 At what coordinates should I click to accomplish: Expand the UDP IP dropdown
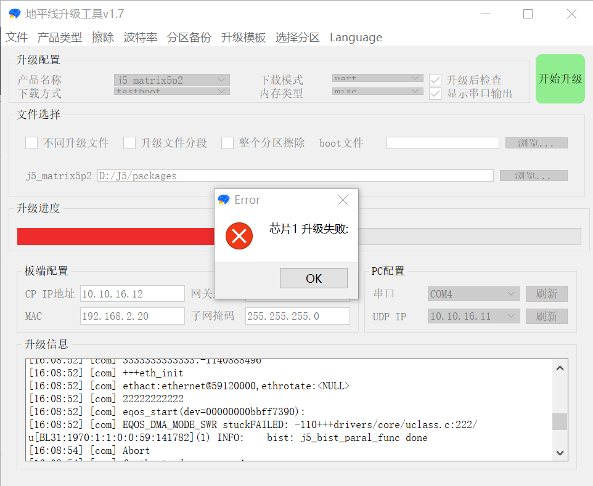click(x=473, y=316)
